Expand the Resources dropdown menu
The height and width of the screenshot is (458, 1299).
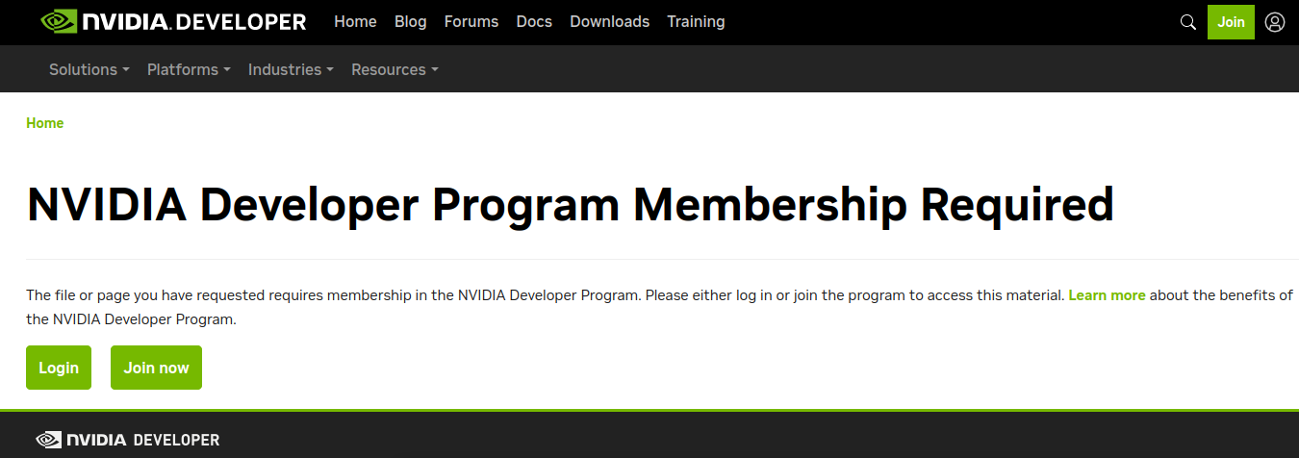(395, 69)
